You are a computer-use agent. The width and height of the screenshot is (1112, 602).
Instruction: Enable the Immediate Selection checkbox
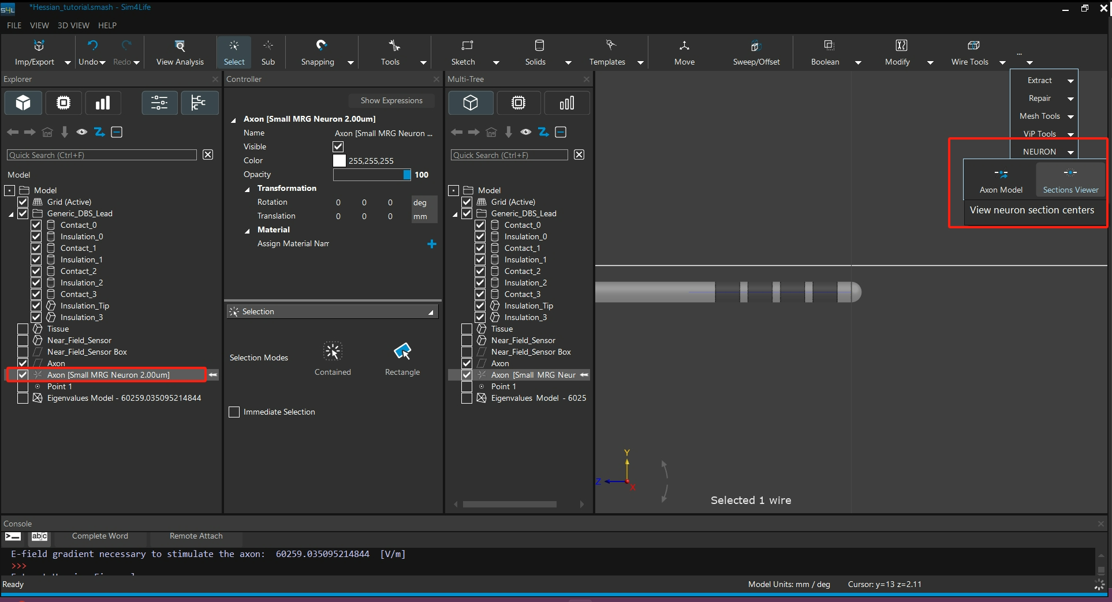234,412
